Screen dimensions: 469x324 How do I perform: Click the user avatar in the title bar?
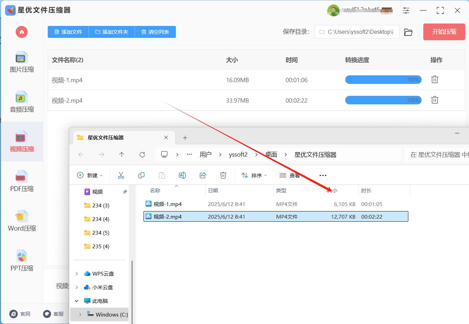pyautogui.click(x=333, y=11)
